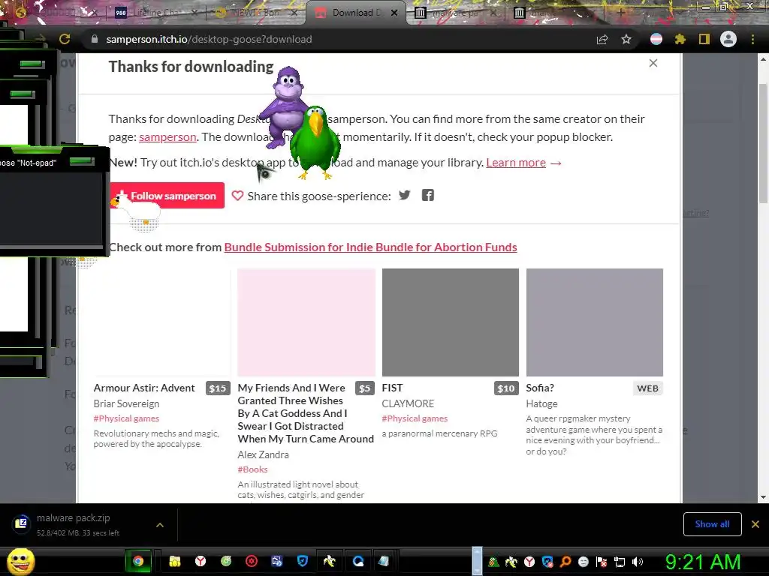Open Learn more about itch.io app

(x=516, y=163)
